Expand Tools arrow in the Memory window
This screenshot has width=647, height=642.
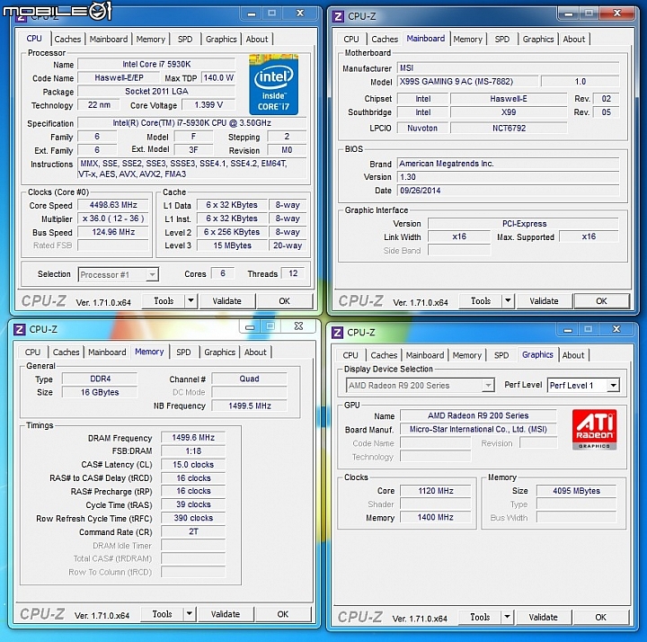coord(189,614)
